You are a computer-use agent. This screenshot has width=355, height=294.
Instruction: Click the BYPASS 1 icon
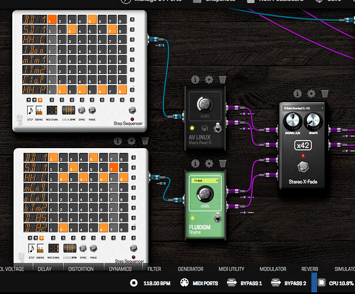point(232,283)
